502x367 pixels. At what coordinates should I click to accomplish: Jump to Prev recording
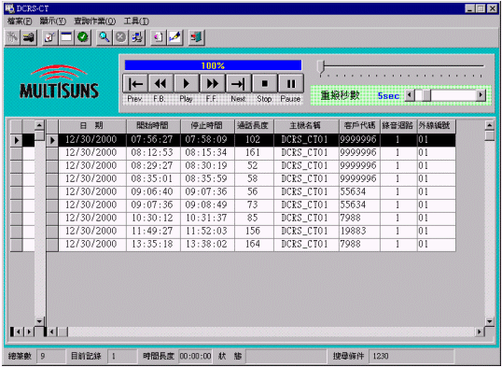click(135, 84)
